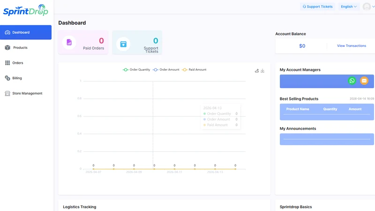
Task: Click the Amount column header
Action: click(355, 109)
